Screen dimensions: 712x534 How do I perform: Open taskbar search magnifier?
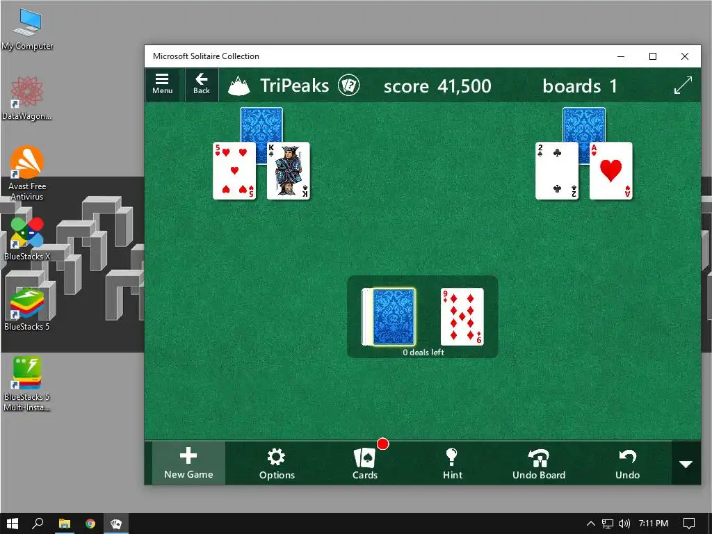click(38, 524)
